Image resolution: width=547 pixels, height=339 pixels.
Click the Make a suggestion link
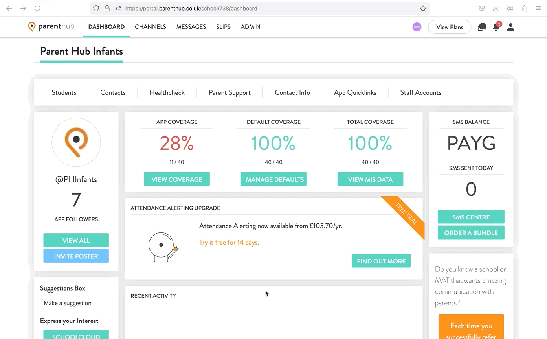(68, 303)
